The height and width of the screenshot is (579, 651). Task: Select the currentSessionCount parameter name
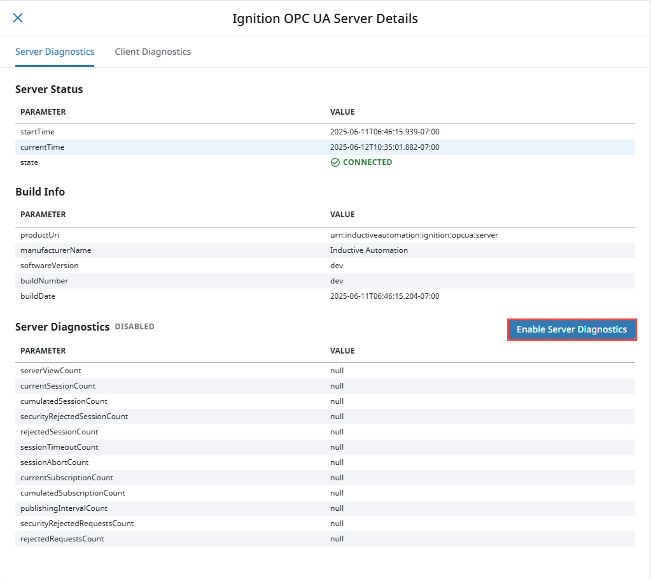tap(58, 386)
